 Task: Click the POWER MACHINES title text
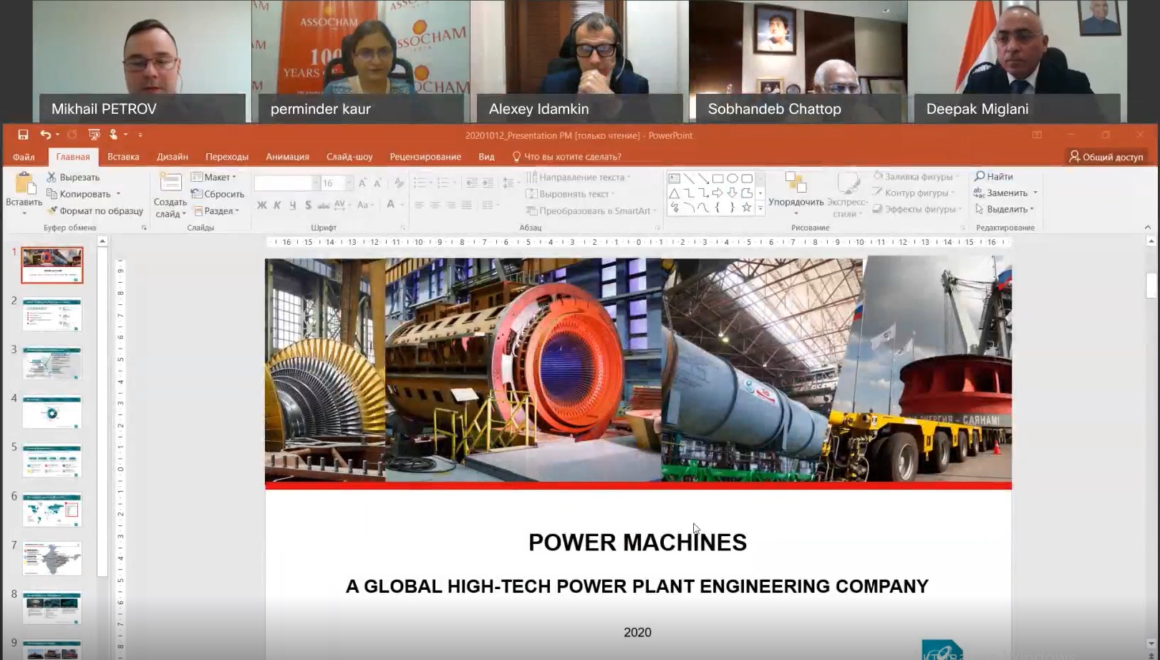637,543
